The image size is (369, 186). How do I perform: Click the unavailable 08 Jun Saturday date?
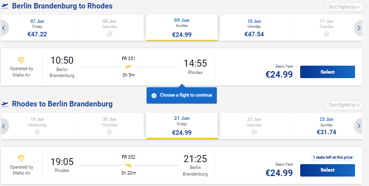coord(109,28)
